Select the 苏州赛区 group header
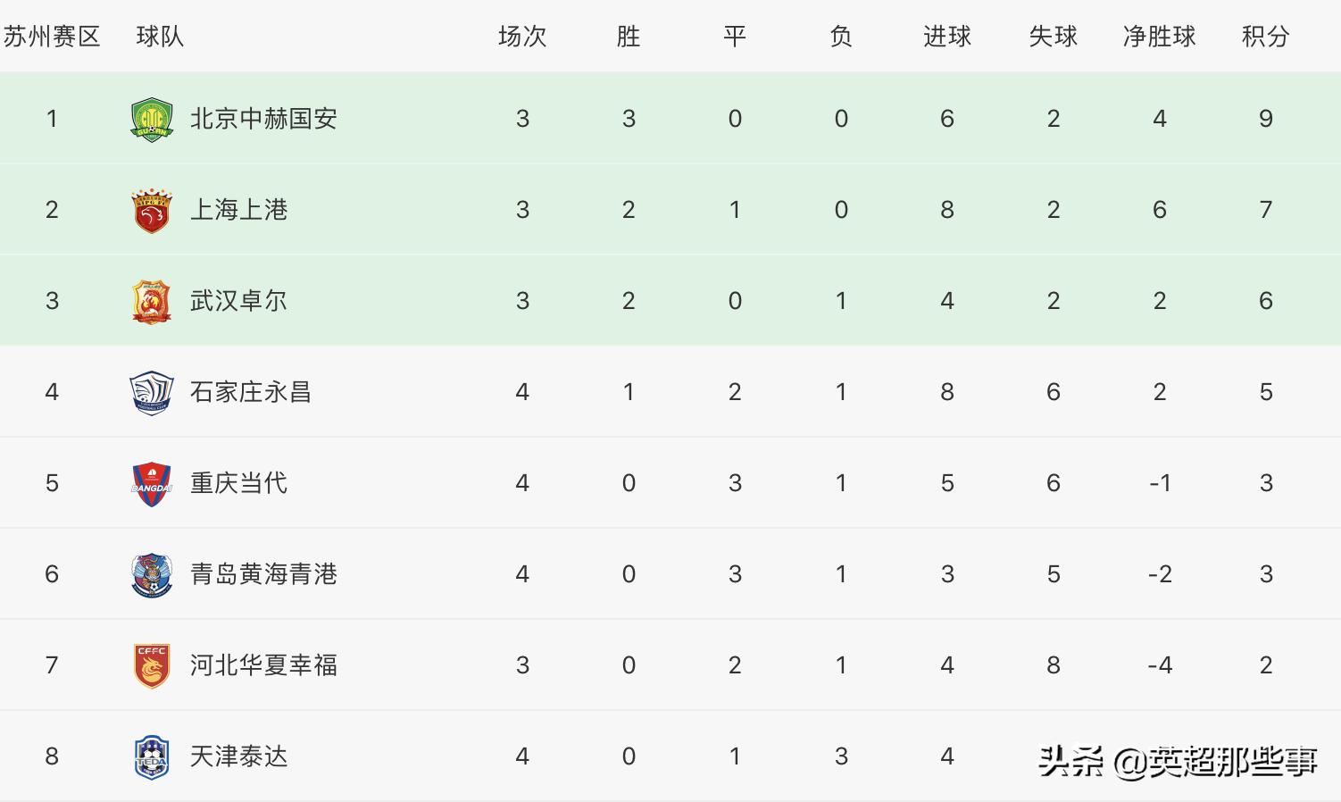 tap(52, 37)
